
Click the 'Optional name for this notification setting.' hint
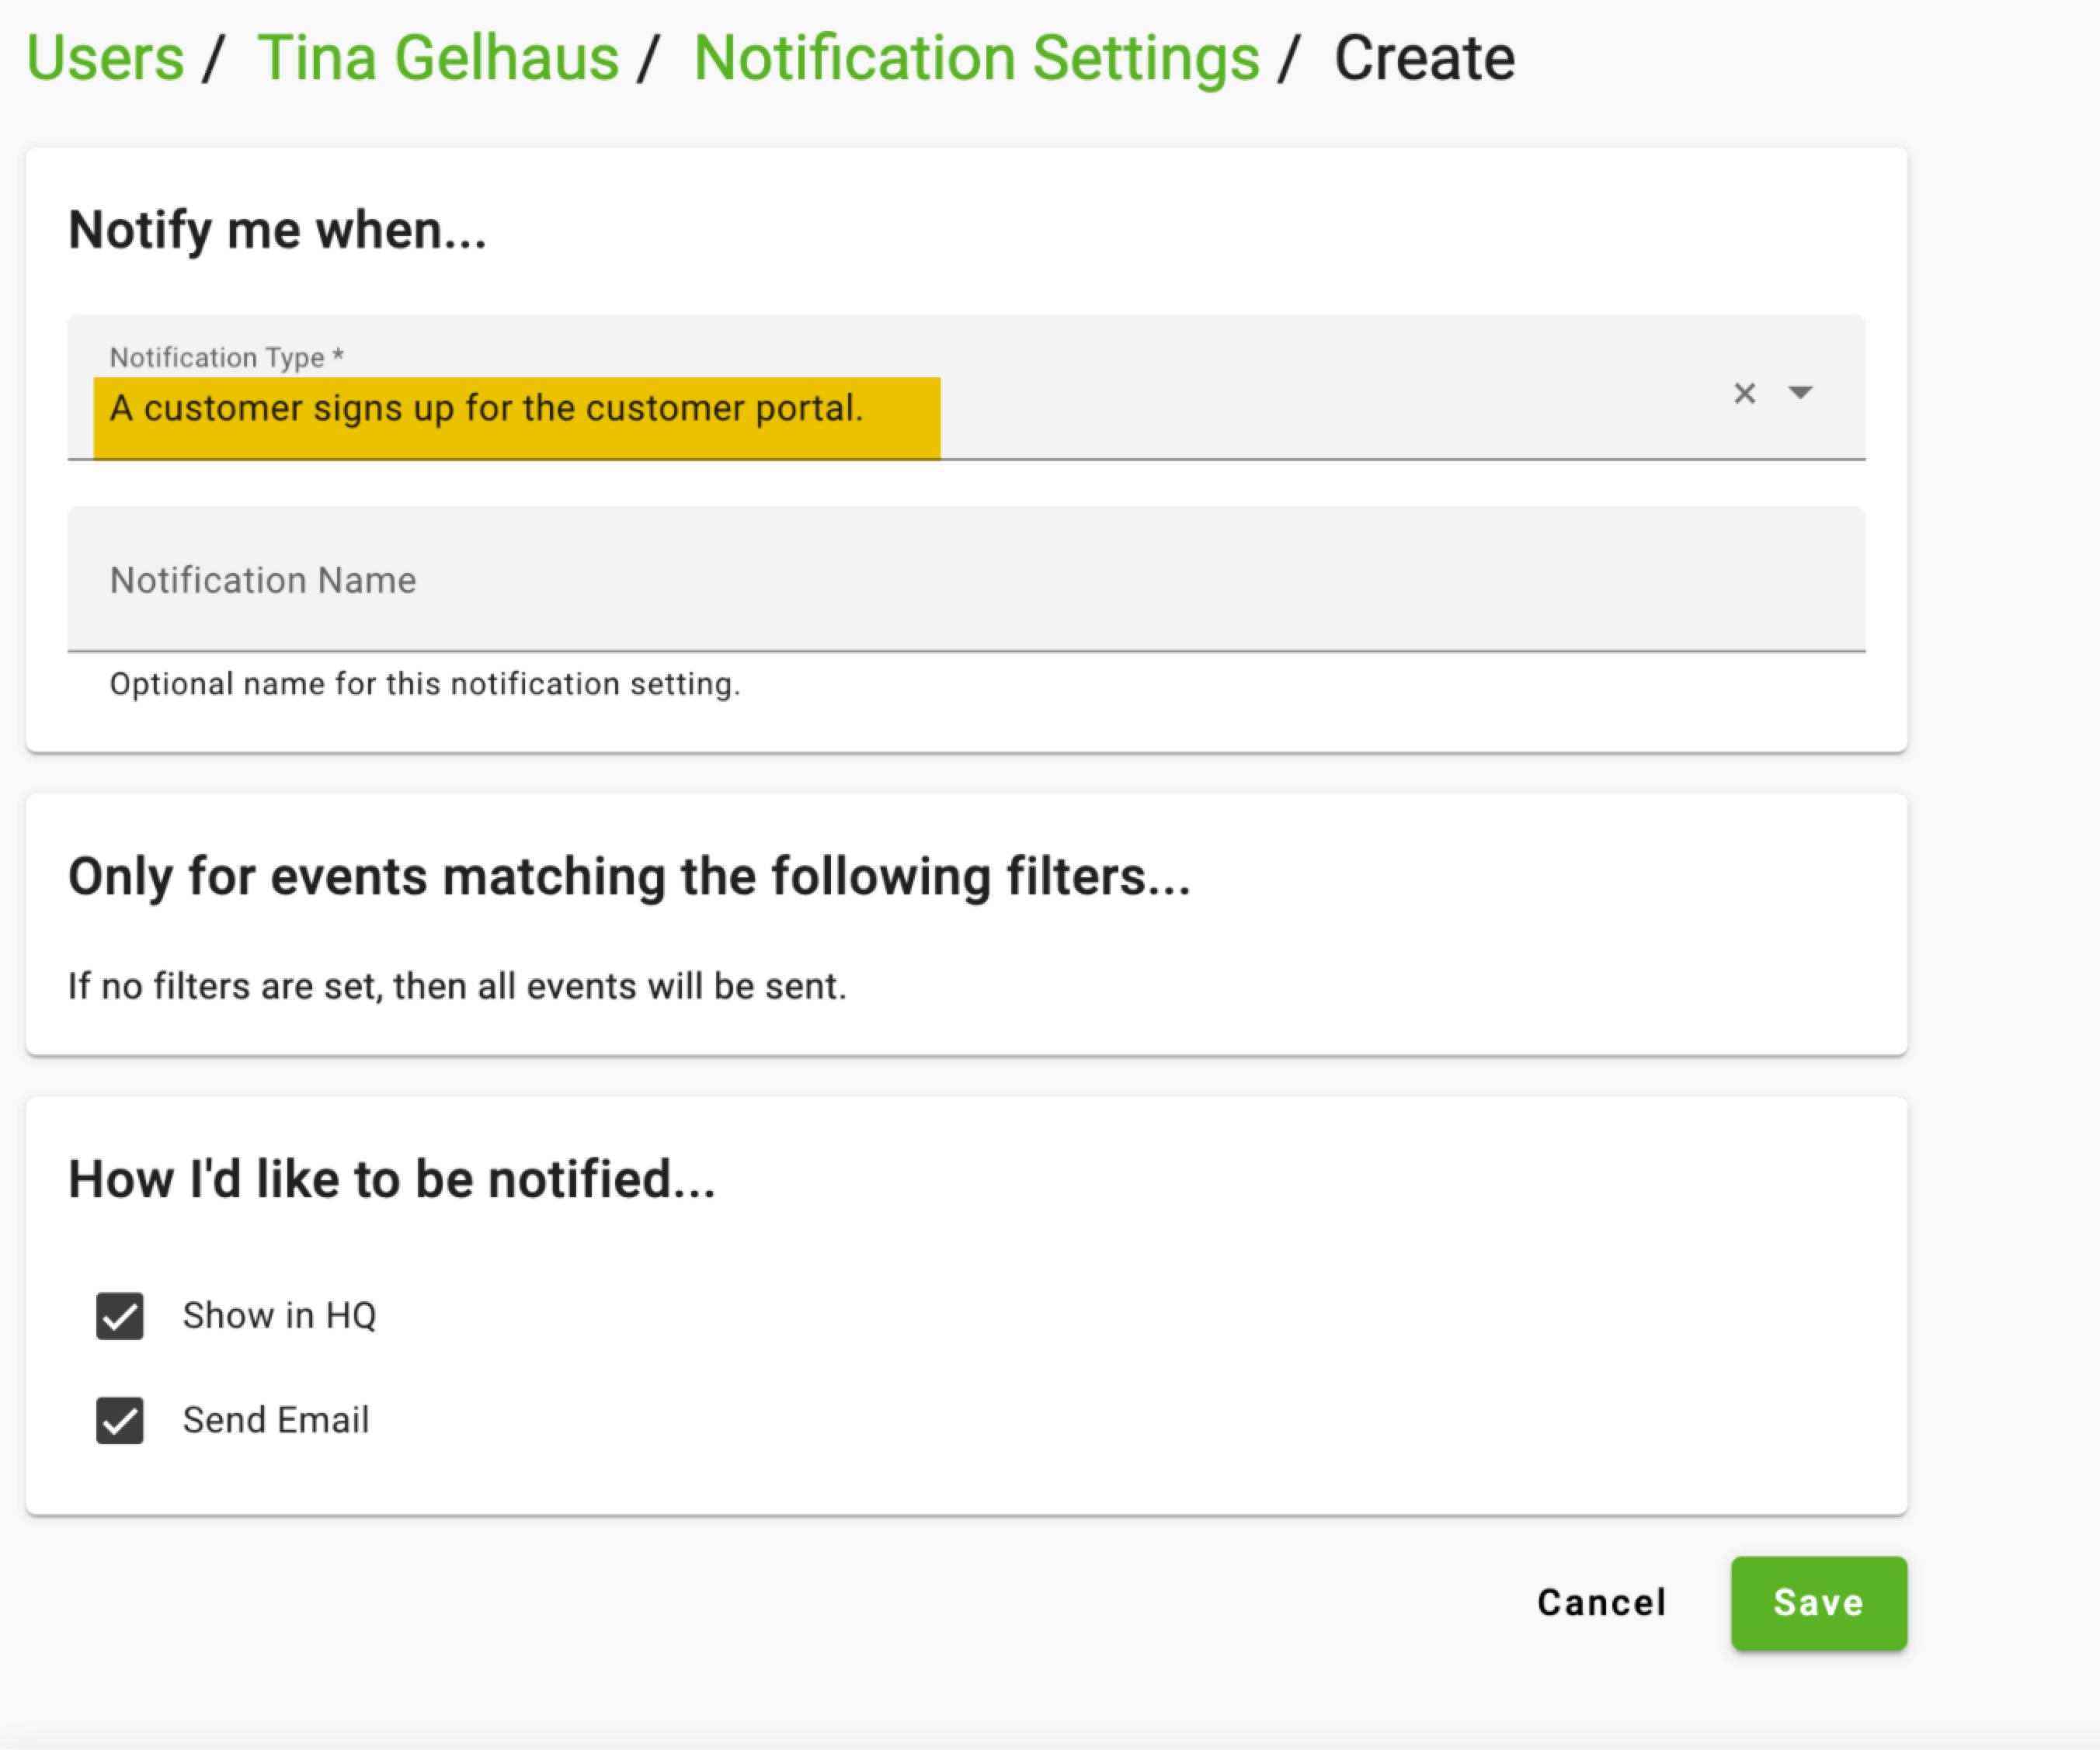point(425,685)
